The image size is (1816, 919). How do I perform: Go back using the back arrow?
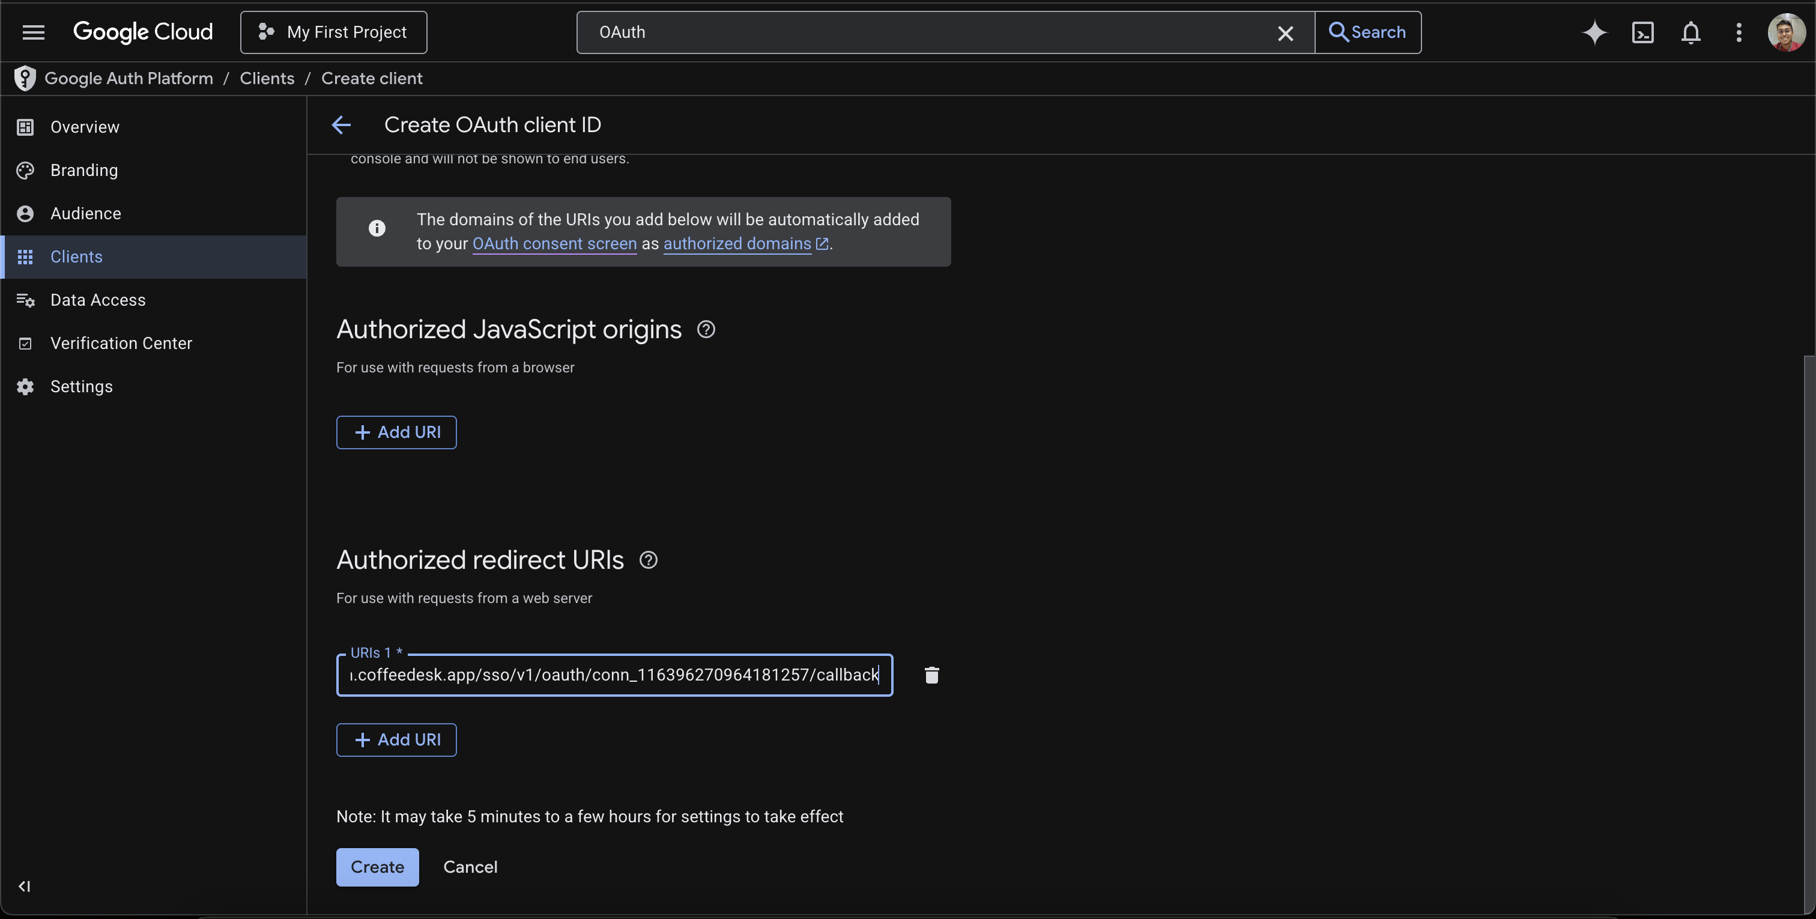[341, 125]
